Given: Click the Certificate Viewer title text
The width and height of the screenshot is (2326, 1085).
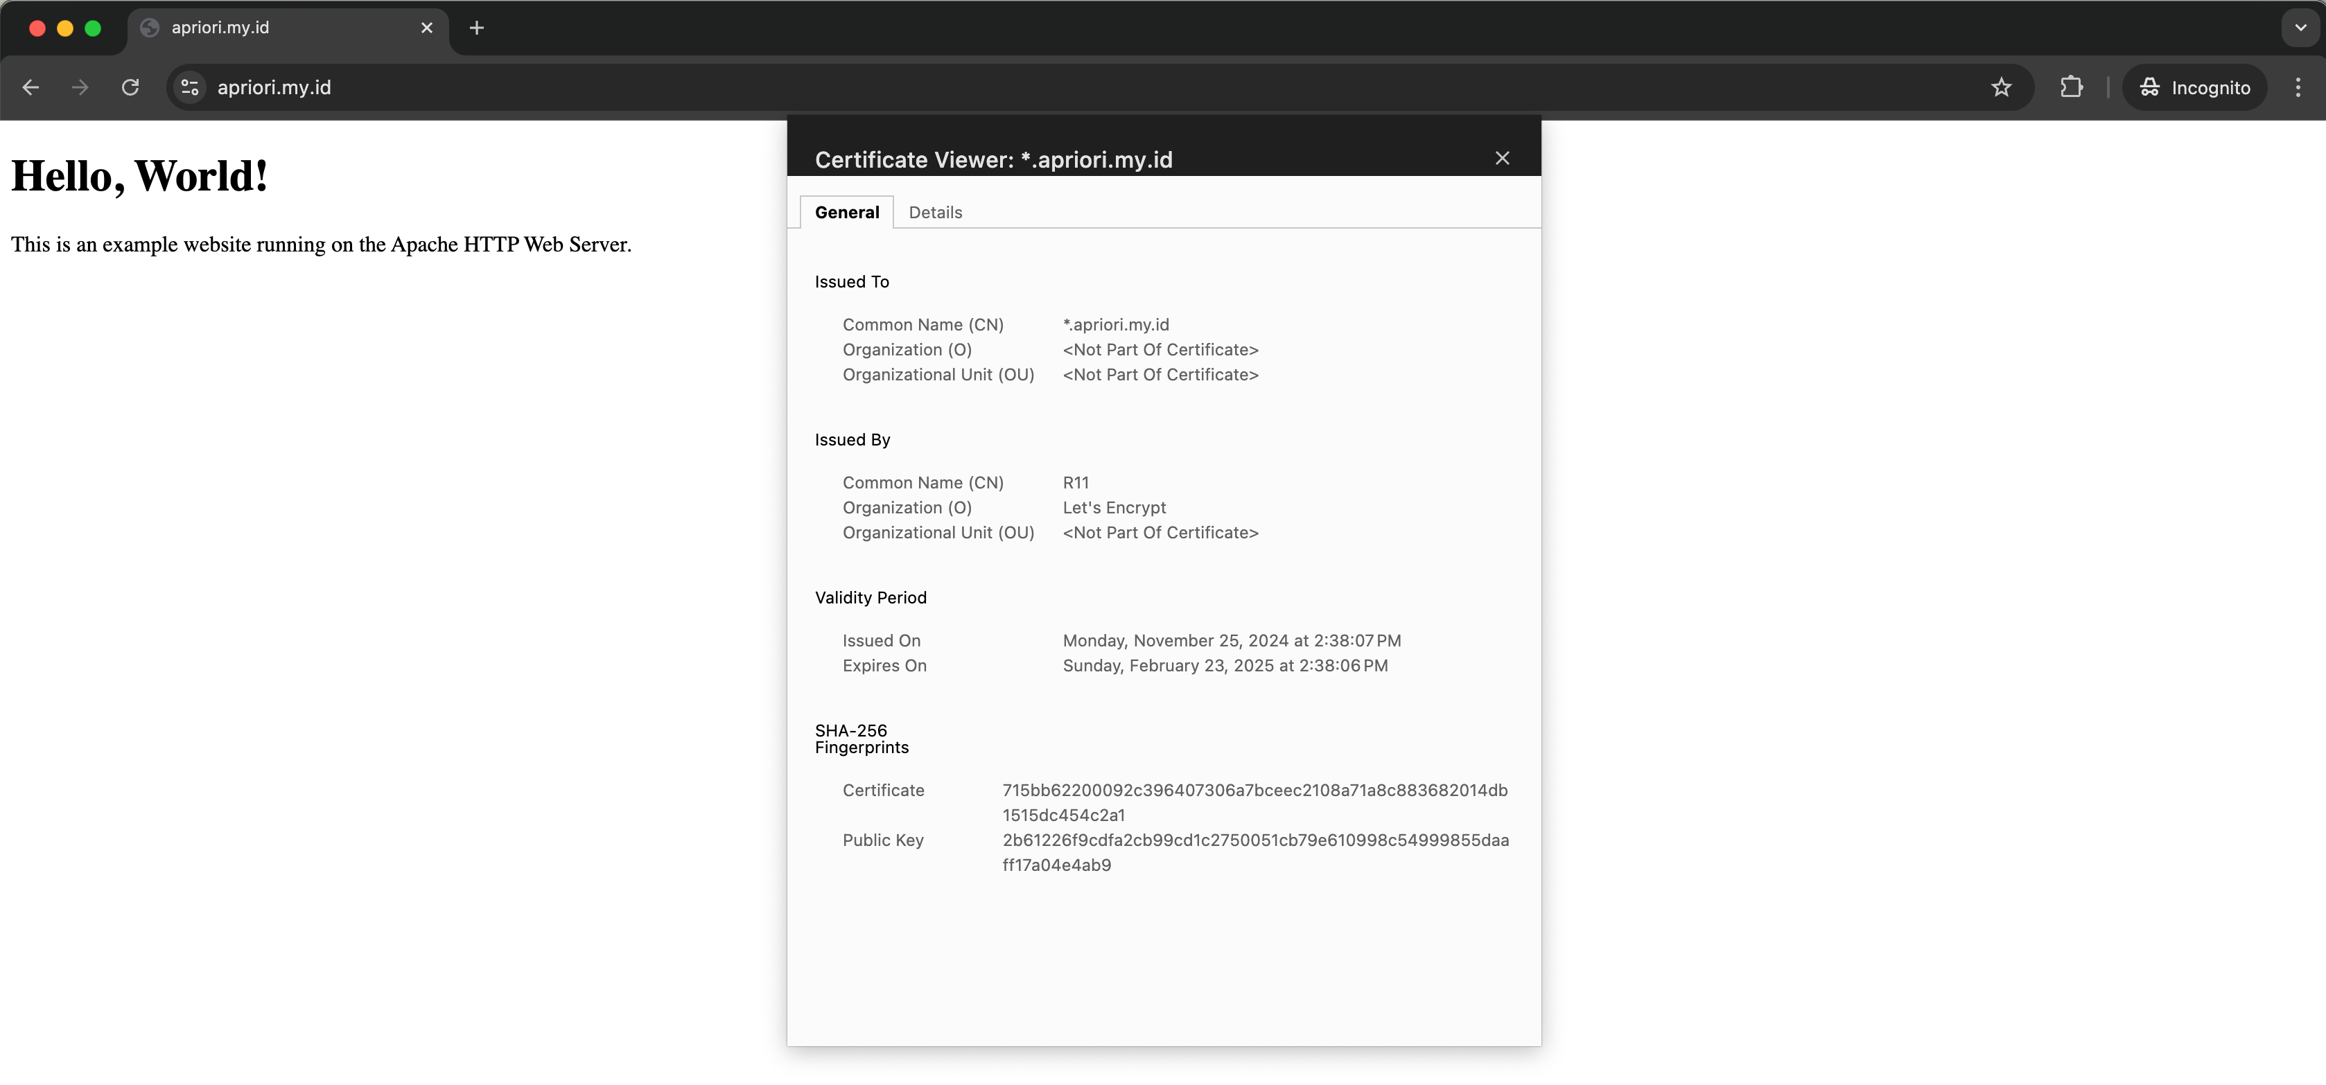Looking at the screenshot, I should coord(993,160).
